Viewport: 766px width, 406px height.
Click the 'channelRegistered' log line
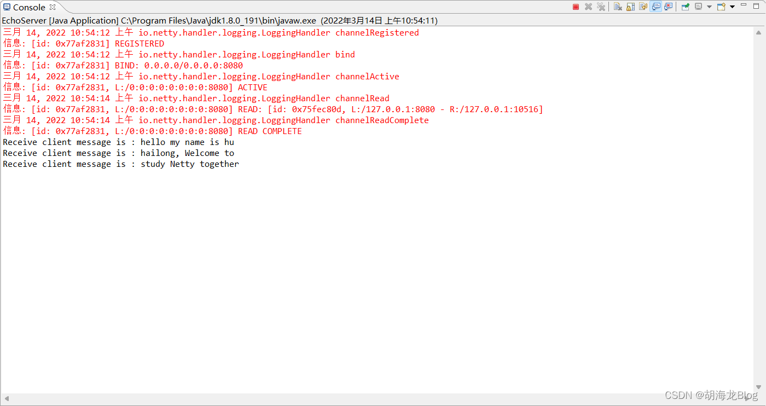[211, 32]
